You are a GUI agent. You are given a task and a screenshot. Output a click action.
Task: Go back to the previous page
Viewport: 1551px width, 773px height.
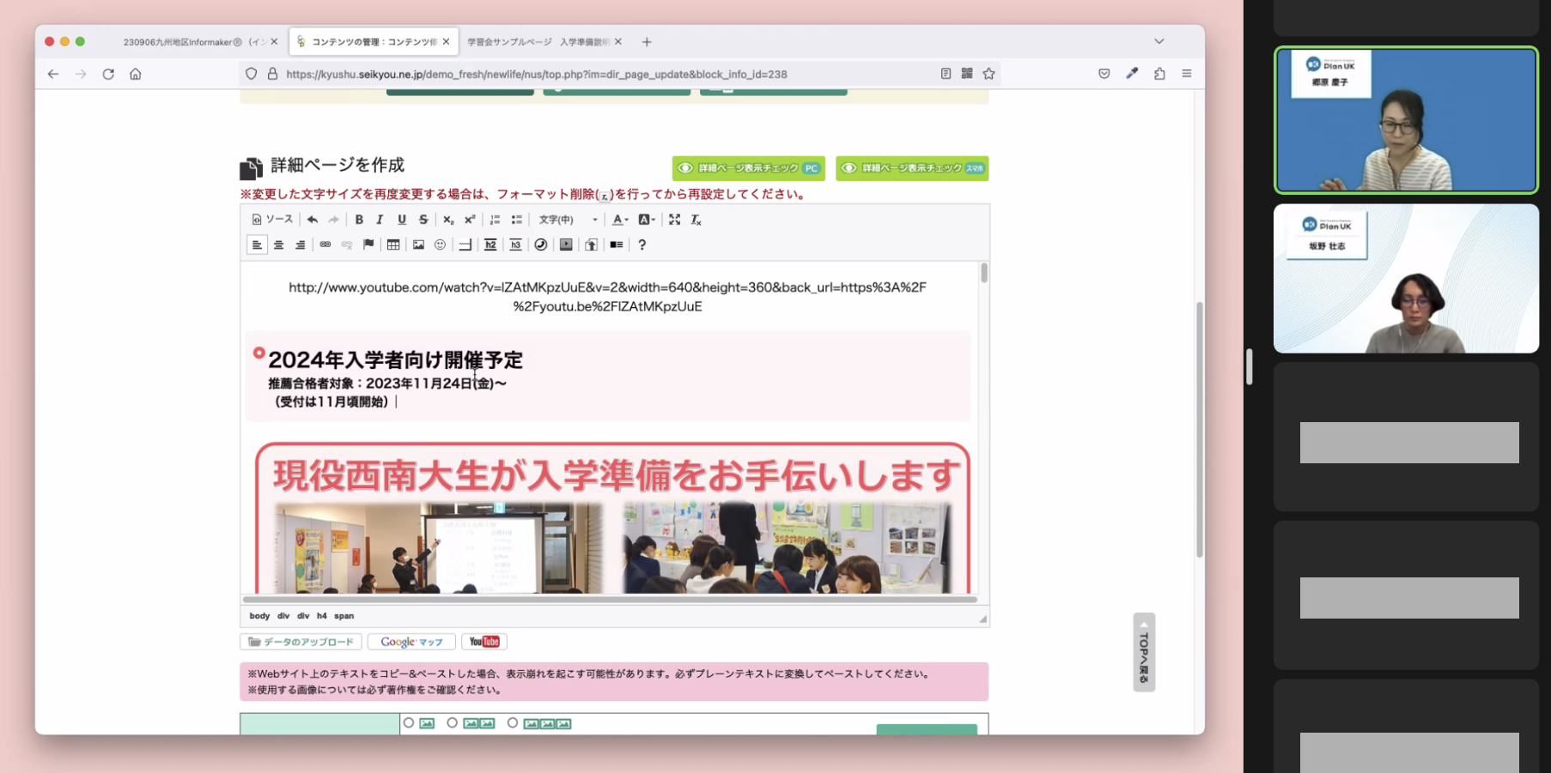53,74
